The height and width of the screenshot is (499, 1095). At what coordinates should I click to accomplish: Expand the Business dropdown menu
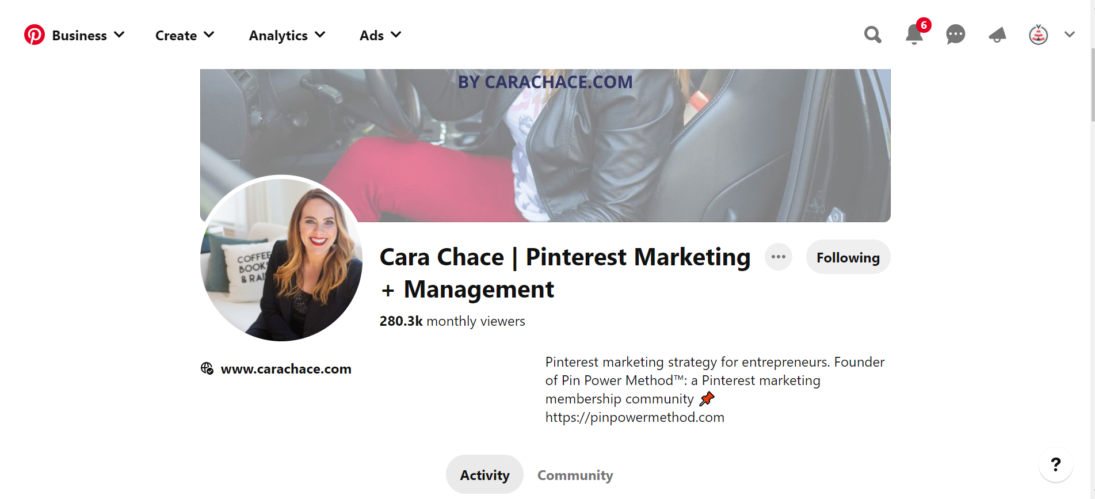point(88,35)
